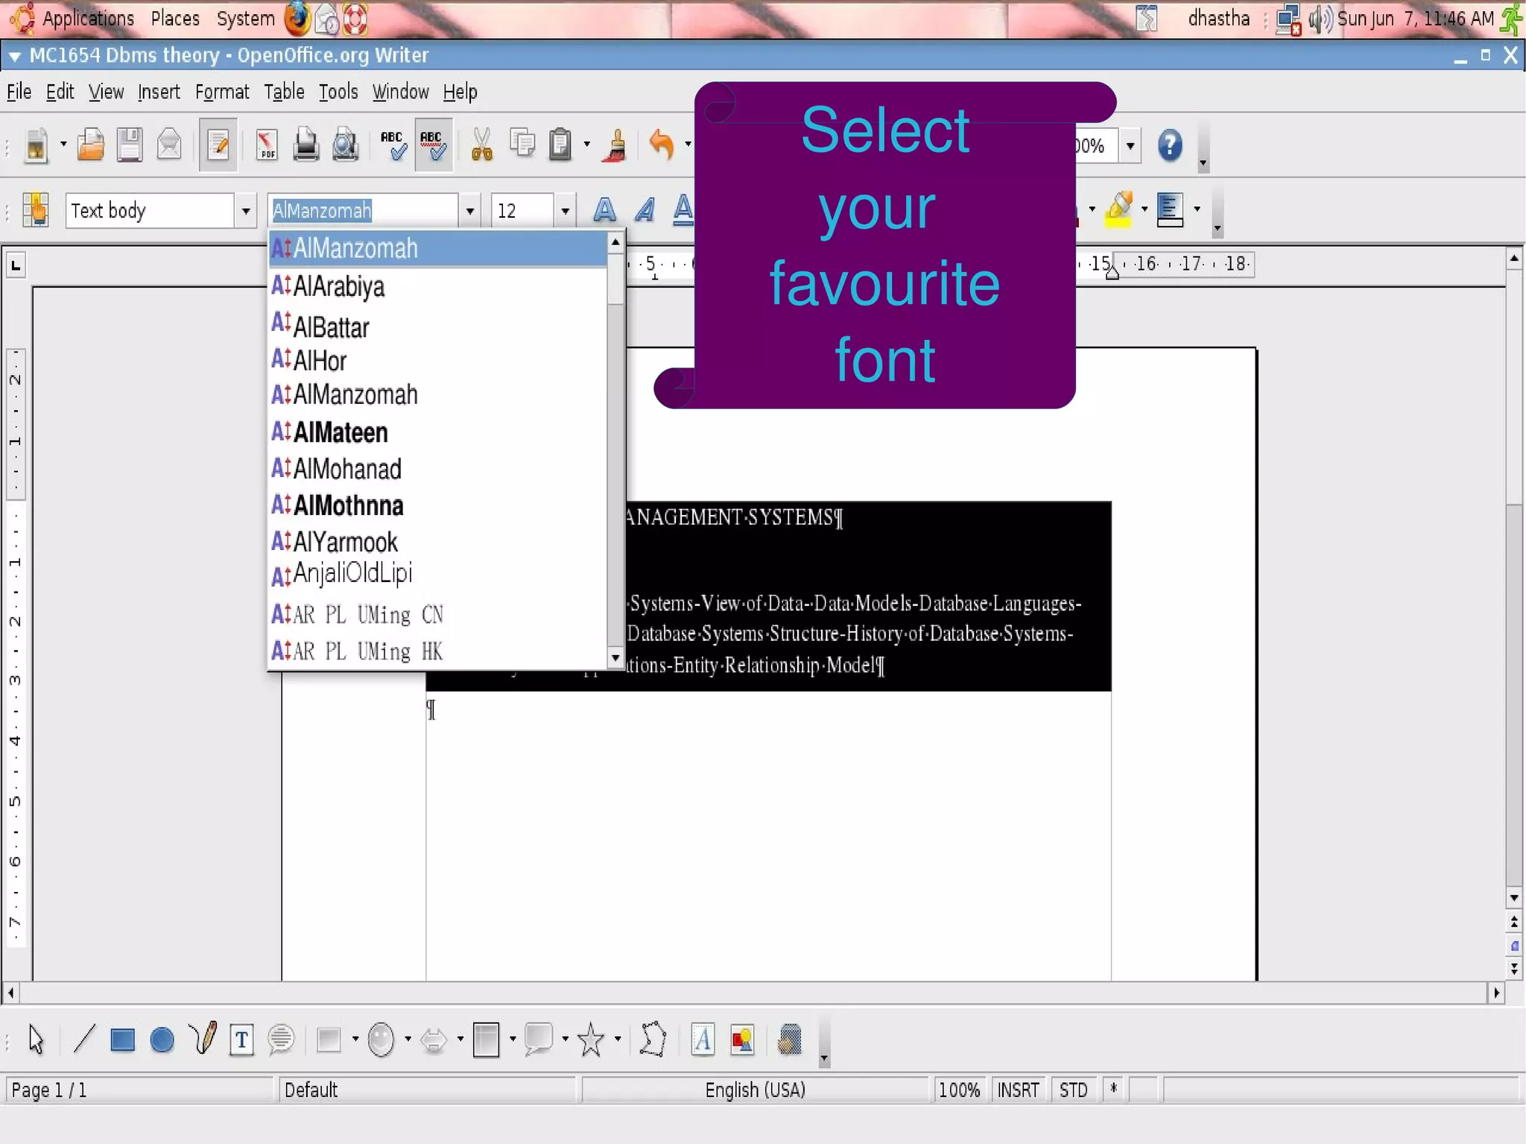Click the Copy icon
Image resolution: width=1526 pixels, height=1144 pixels.
point(522,143)
